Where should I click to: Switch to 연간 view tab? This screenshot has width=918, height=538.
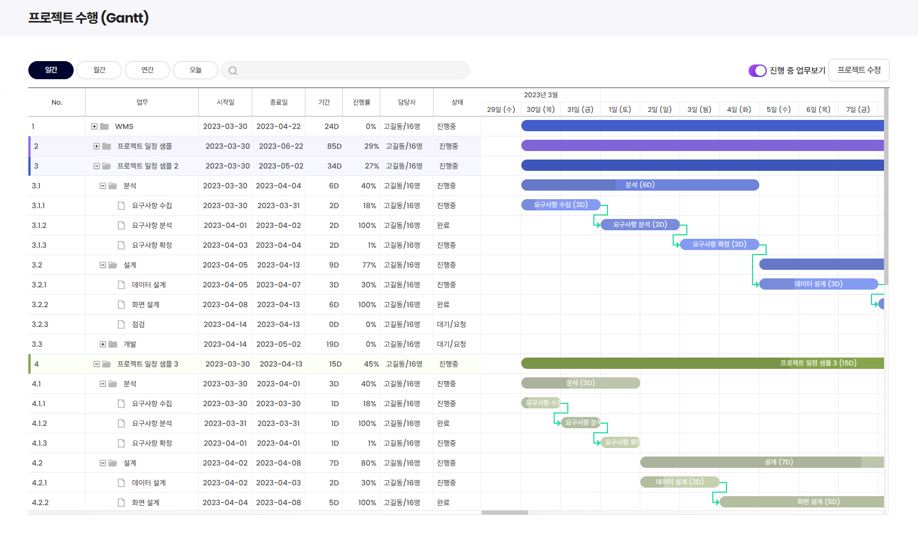(x=147, y=70)
